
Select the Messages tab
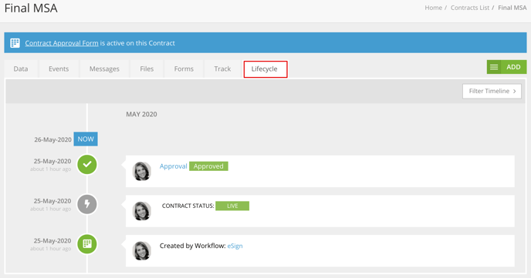pyautogui.click(x=104, y=69)
